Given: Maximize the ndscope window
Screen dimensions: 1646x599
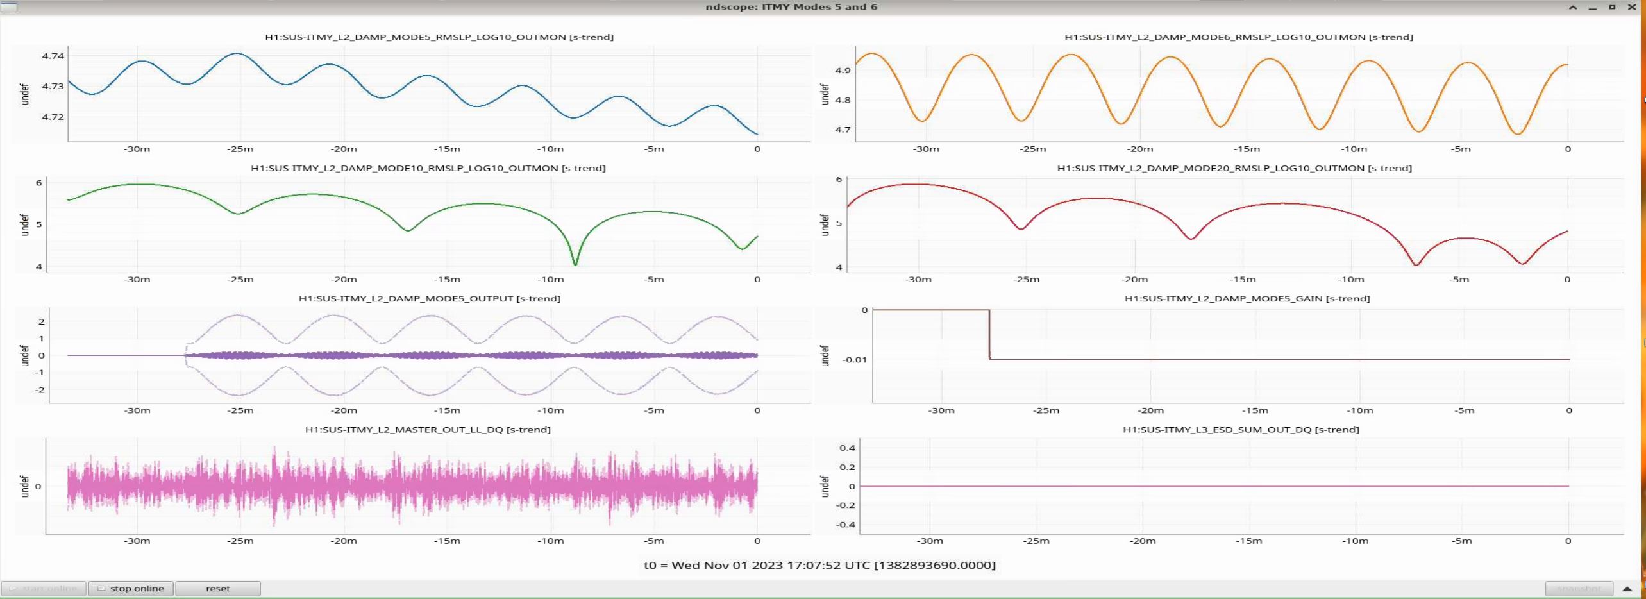Looking at the screenshot, I should coord(1612,7).
